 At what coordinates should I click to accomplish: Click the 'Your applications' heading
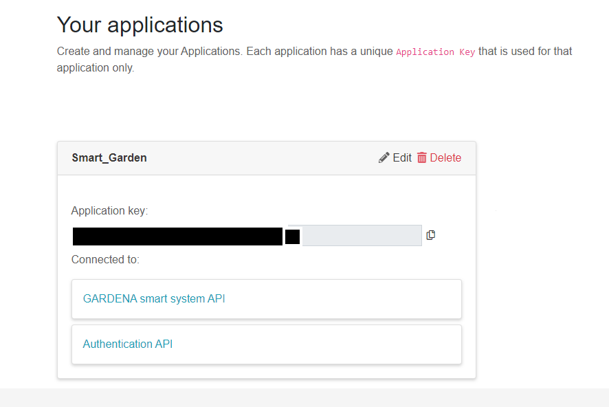[140, 25]
